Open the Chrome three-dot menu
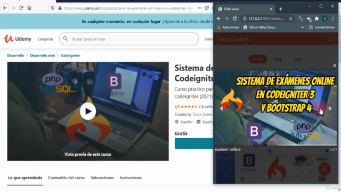The width and height of the screenshot is (341, 192). (332, 19)
